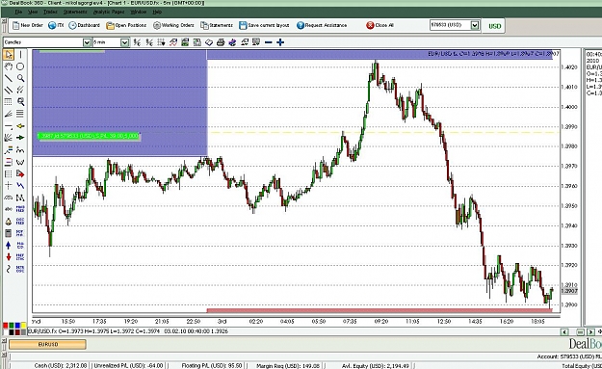Screen dimensions: 602x369
Task: Open the Dashboard
Action: coord(85,25)
